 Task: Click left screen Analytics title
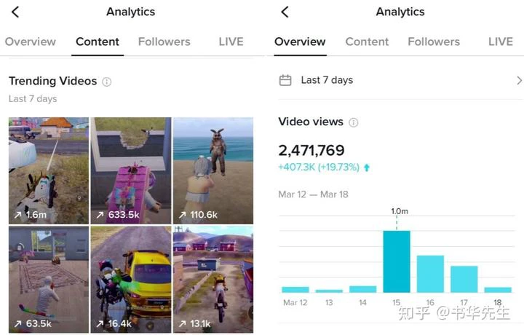pyautogui.click(x=131, y=12)
